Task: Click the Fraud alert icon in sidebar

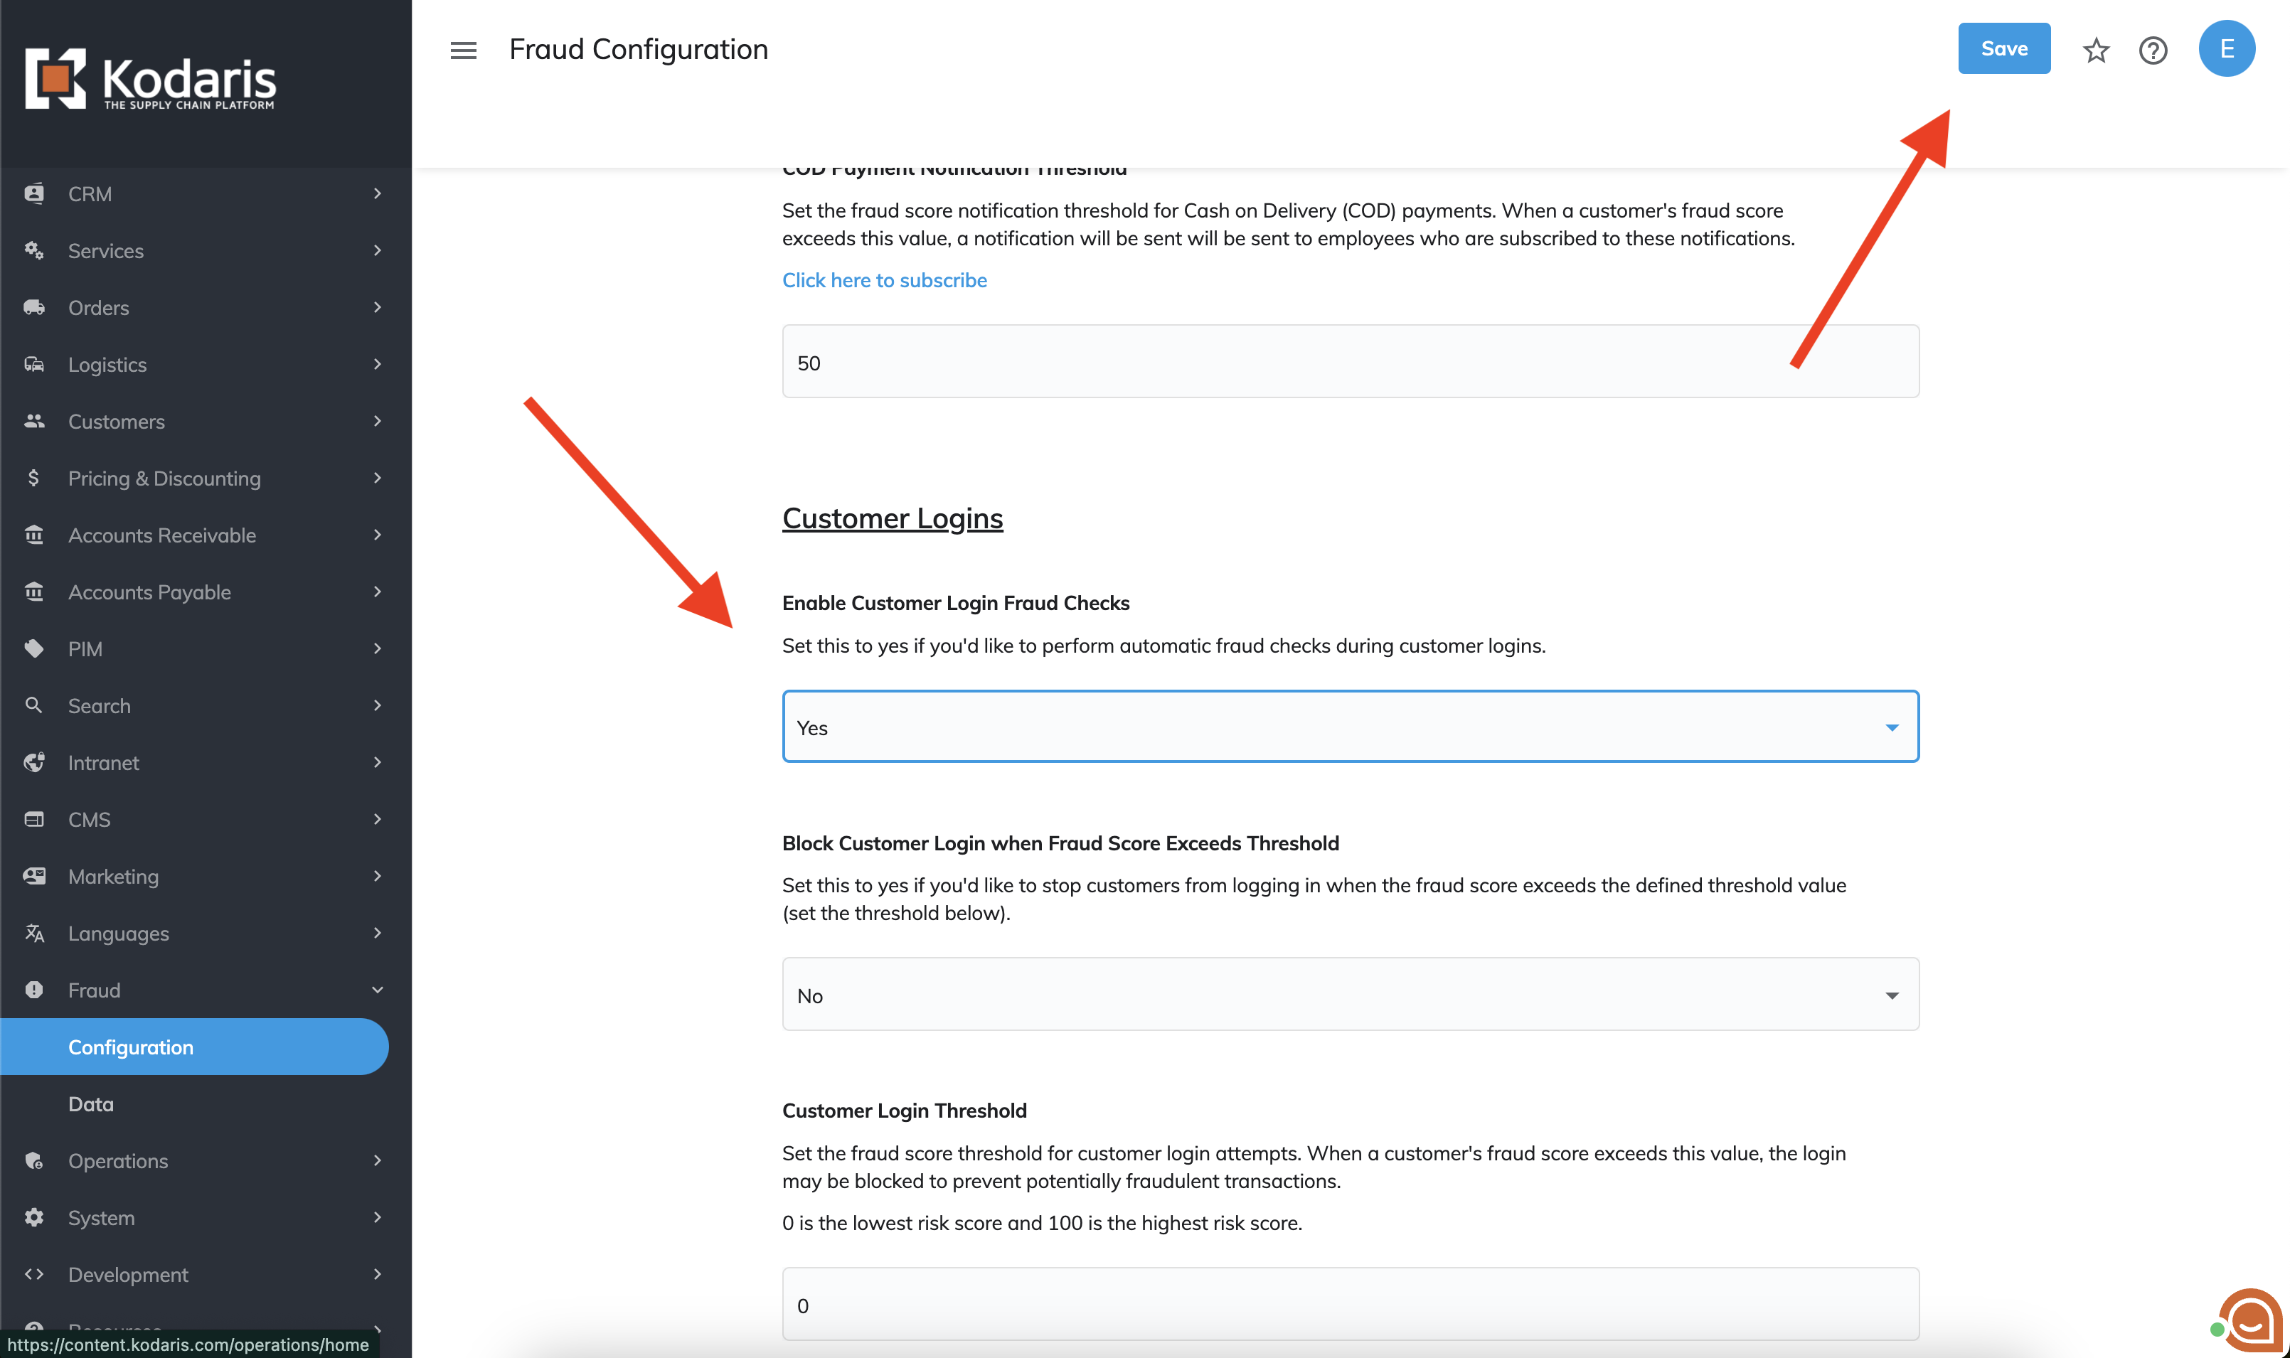Action: tap(34, 989)
